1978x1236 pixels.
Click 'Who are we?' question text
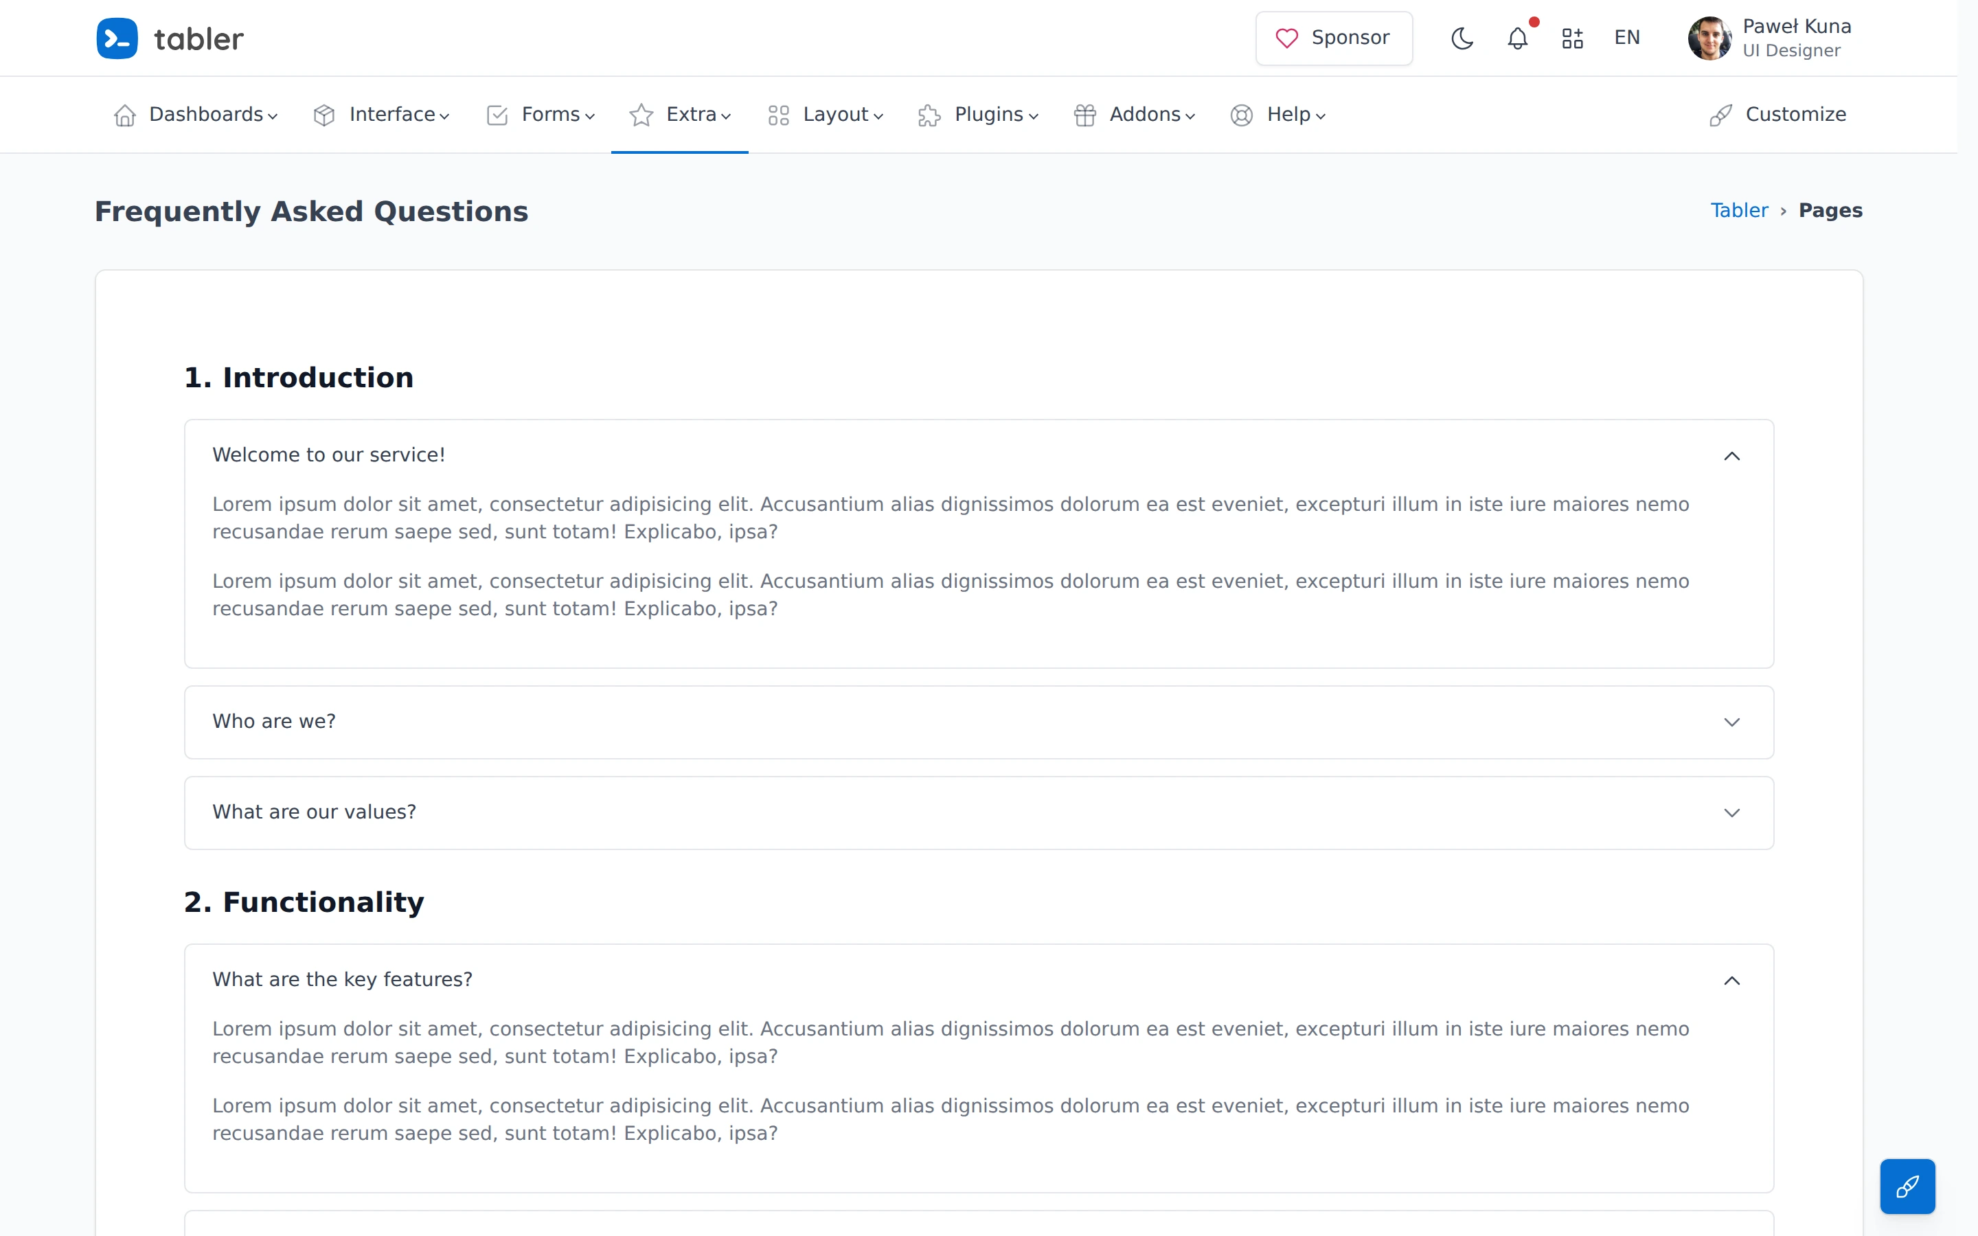[x=274, y=721]
